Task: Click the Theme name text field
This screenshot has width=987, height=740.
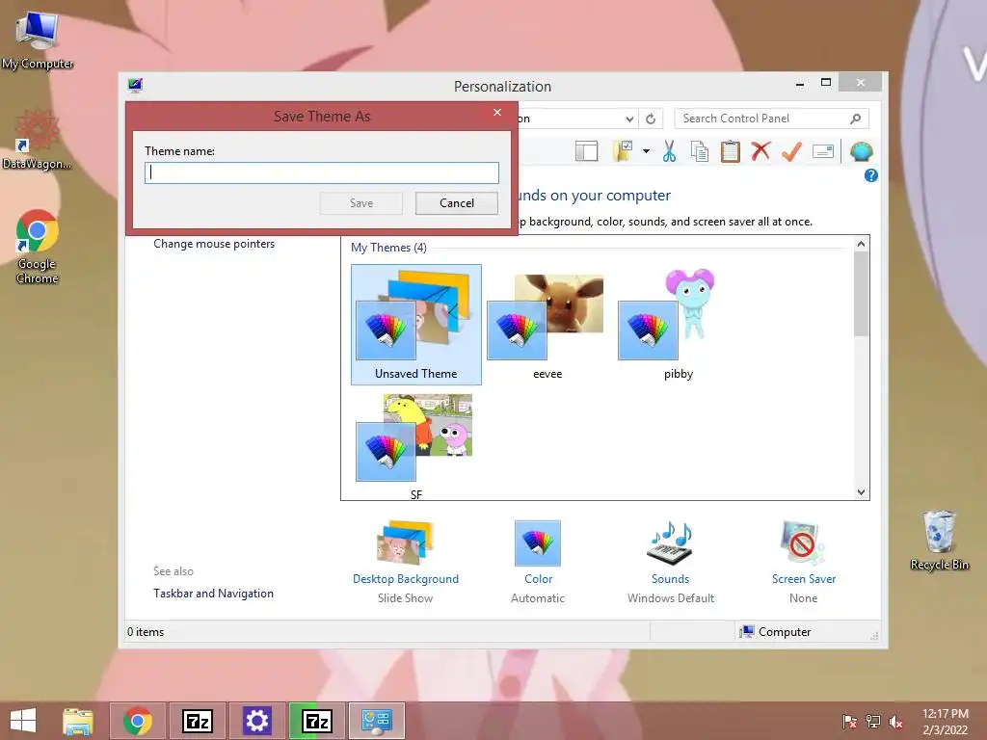Action: (322, 173)
